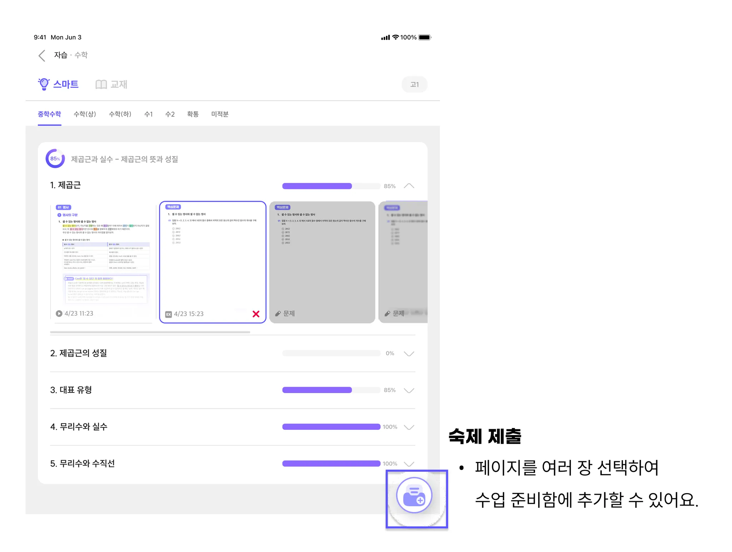Expand the 3. 대표 유형 section
Screen dimensions: 732x552
[x=409, y=390]
